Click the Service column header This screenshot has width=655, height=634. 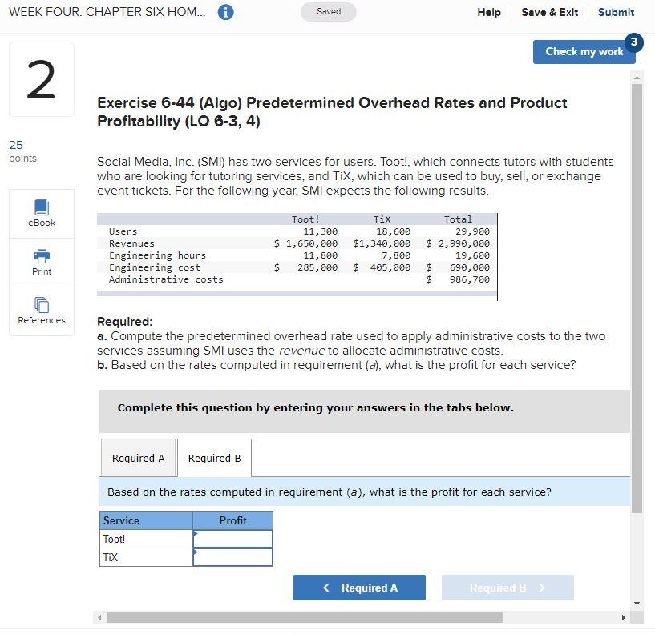click(x=146, y=520)
